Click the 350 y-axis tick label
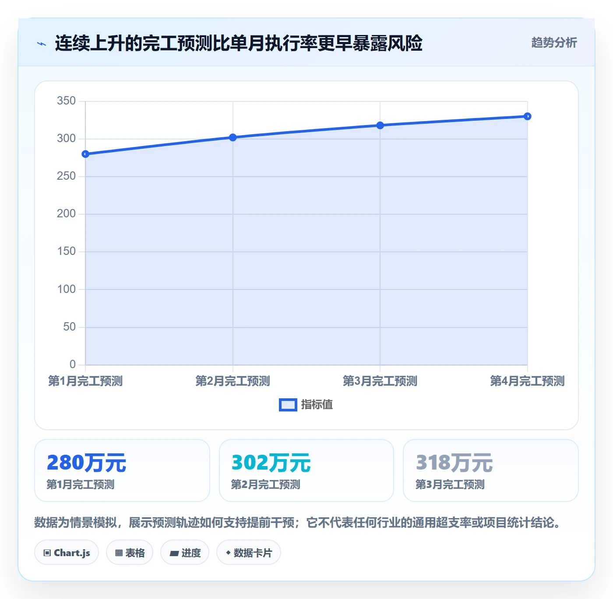Screen dimensions: 613x599 [x=66, y=101]
